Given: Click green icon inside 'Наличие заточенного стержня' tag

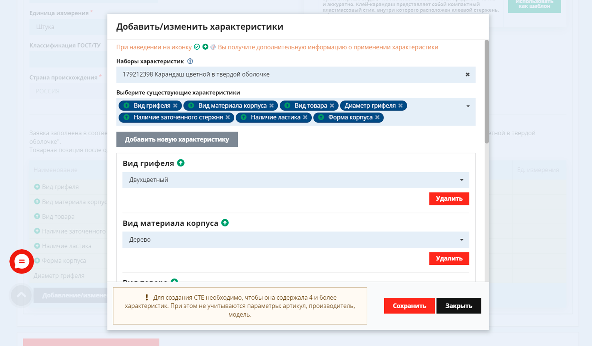Looking at the screenshot, I should click(126, 117).
